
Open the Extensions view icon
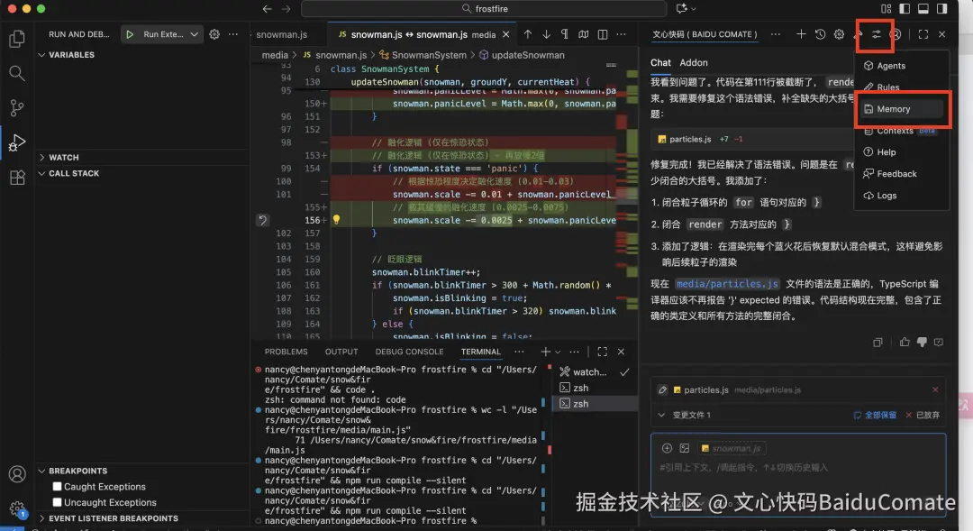16,178
